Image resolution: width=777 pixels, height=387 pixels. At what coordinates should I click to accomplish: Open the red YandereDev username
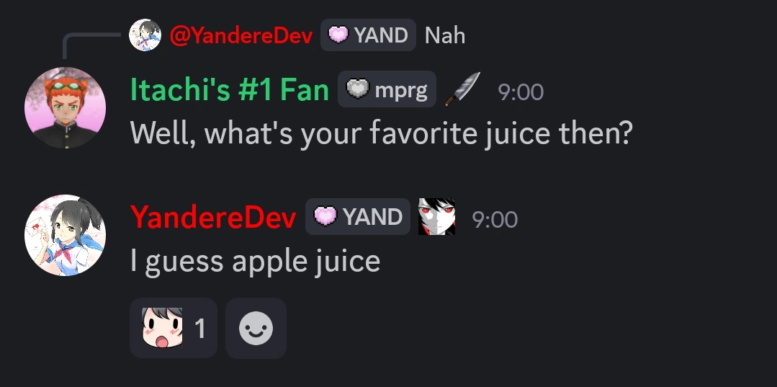pyautogui.click(x=214, y=218)
